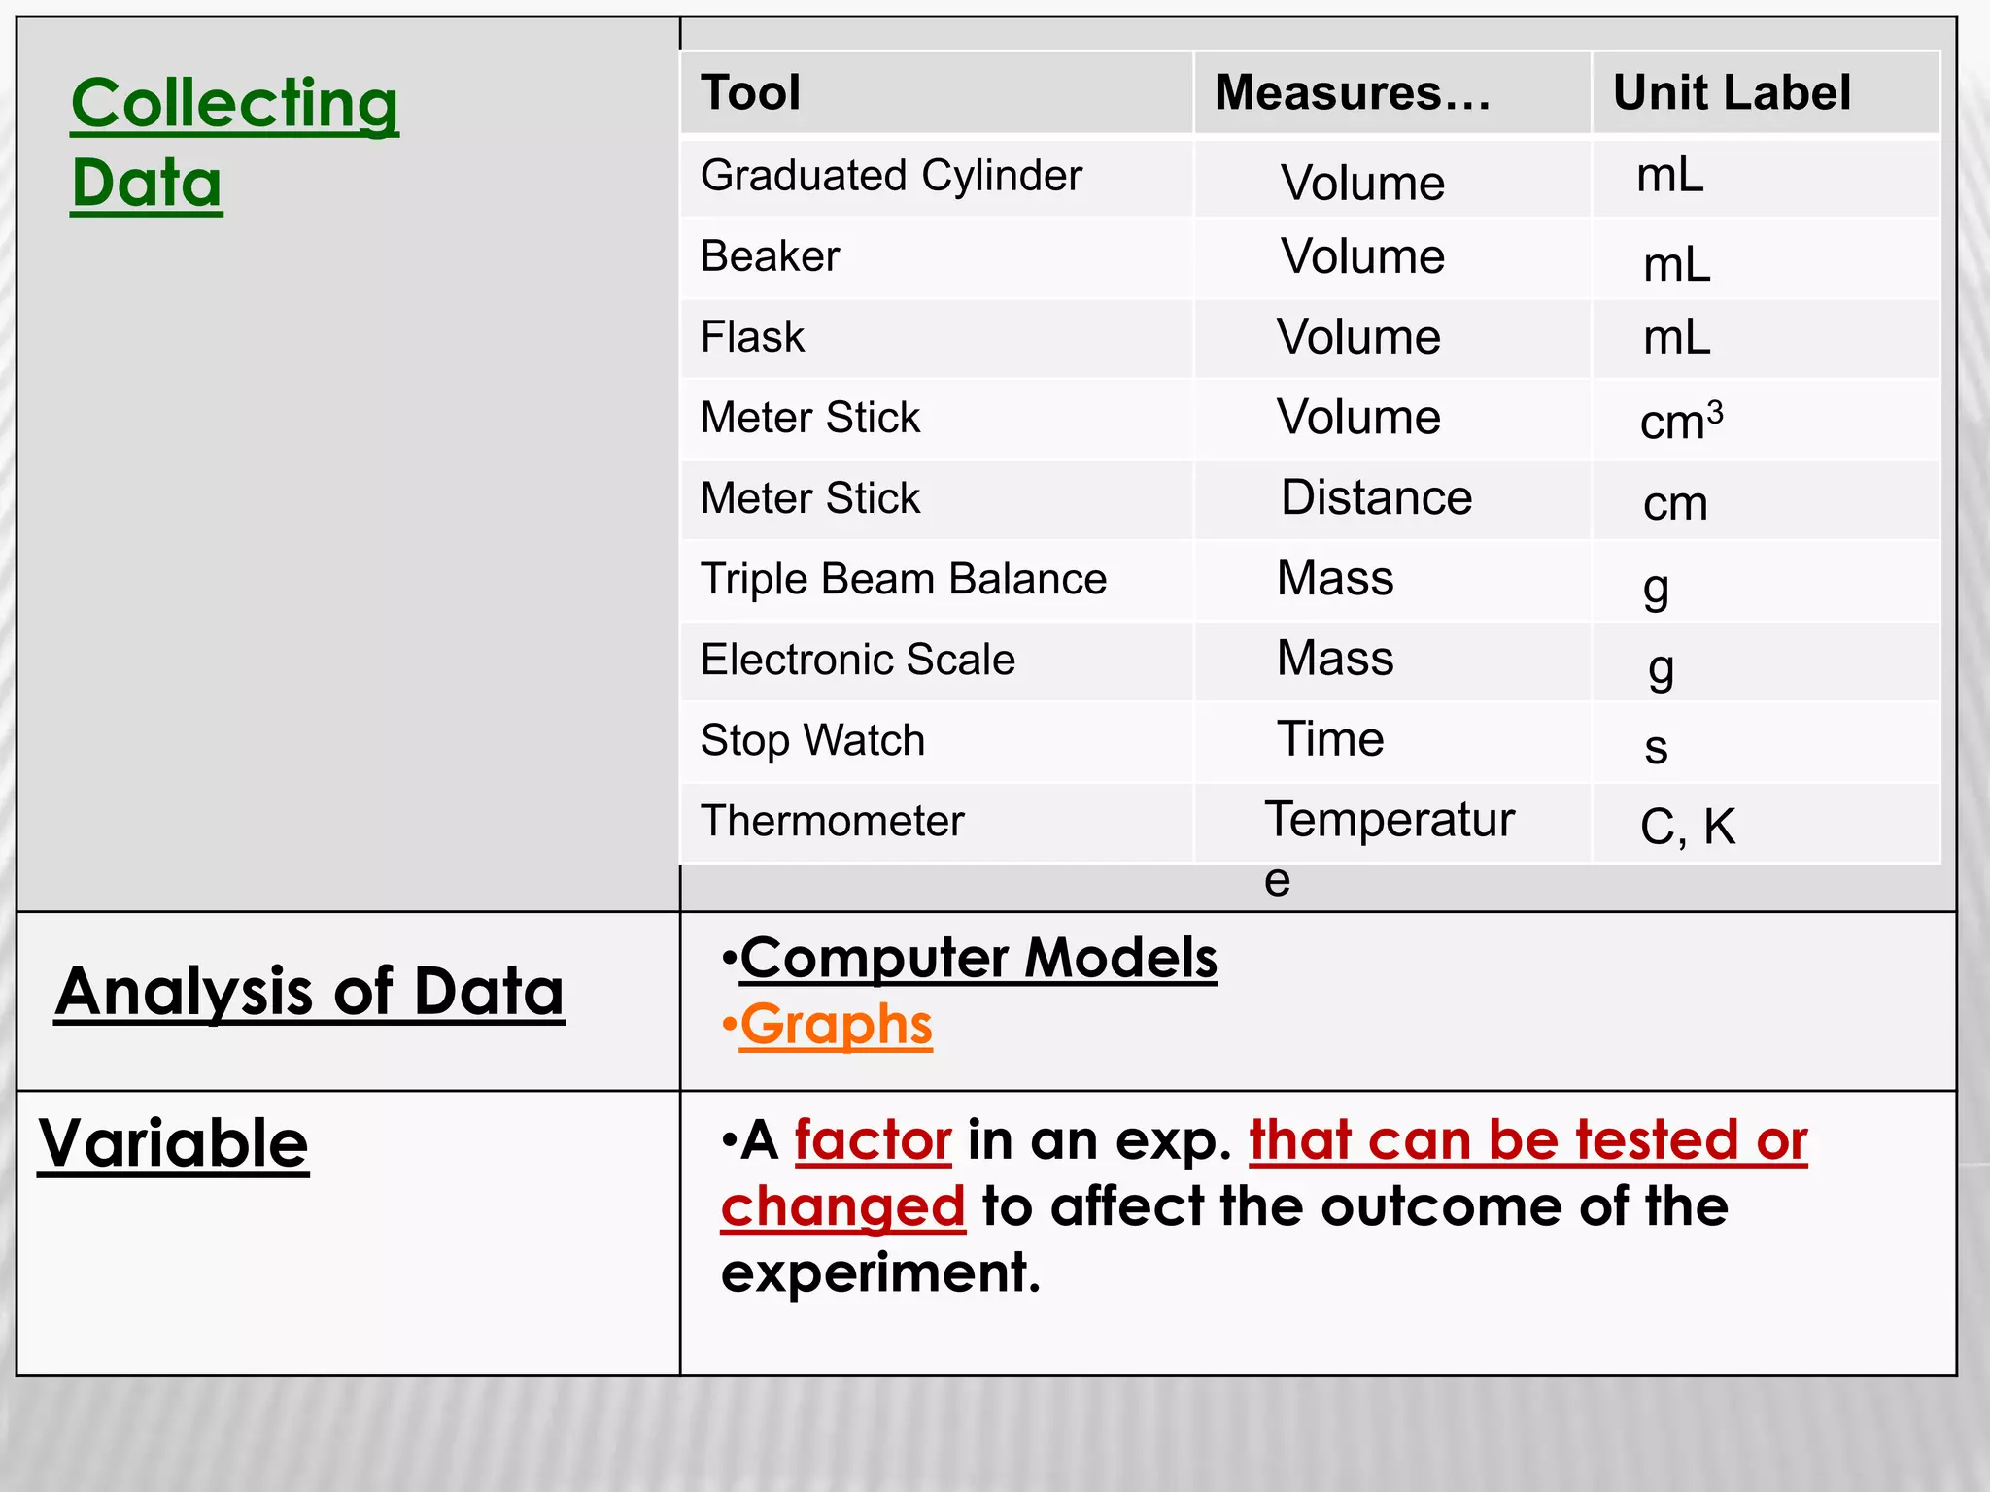Select 'Volume' in the Beaker row
This screenshot has height=1492, width=1990.
click(x=1362, y=256)
